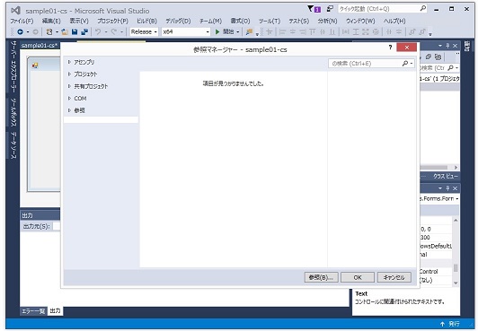
Task: Switch to the エラー一覧 tab
Action: 33,311
